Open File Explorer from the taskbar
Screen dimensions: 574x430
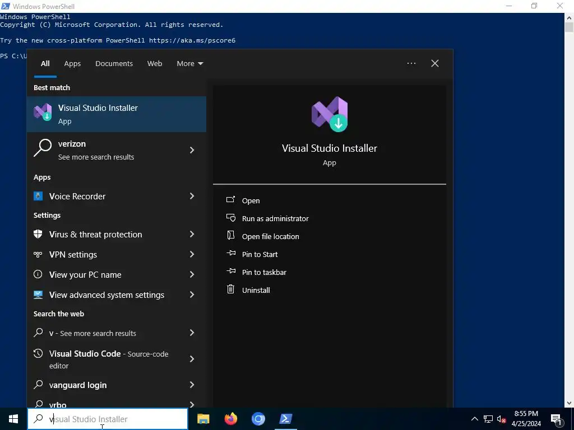pyautogui.click(x=203, y=419)
